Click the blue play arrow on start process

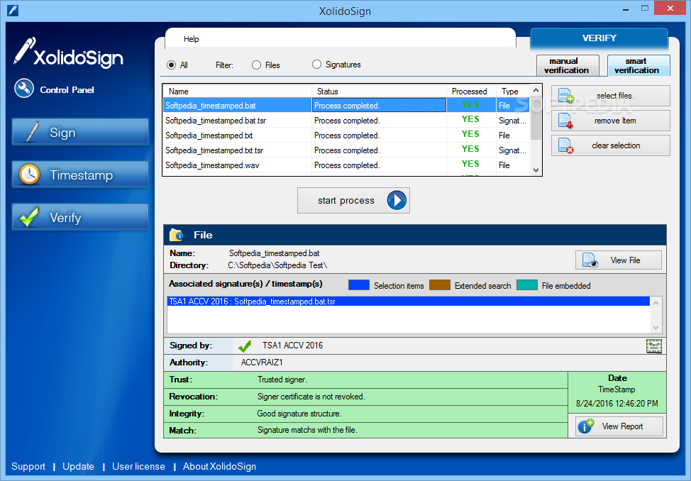397,200
